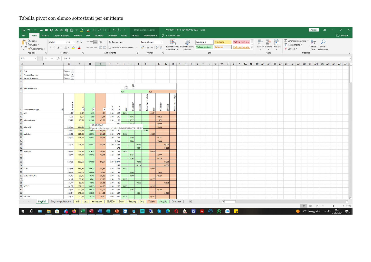Open Trova e seleziona menu

tap(323, 45)
